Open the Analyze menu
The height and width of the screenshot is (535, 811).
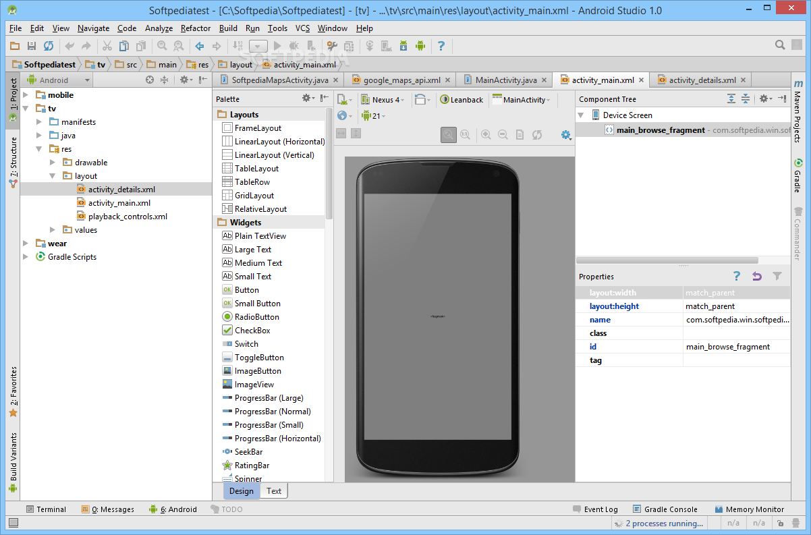(x=159, y=28)
